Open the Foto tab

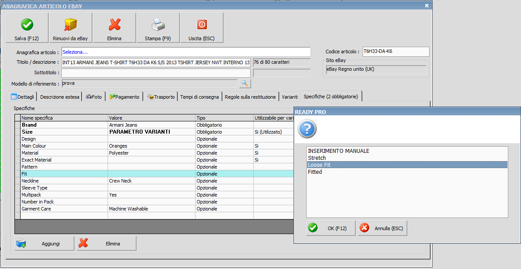pyautogui.click(x=94, y=97)
